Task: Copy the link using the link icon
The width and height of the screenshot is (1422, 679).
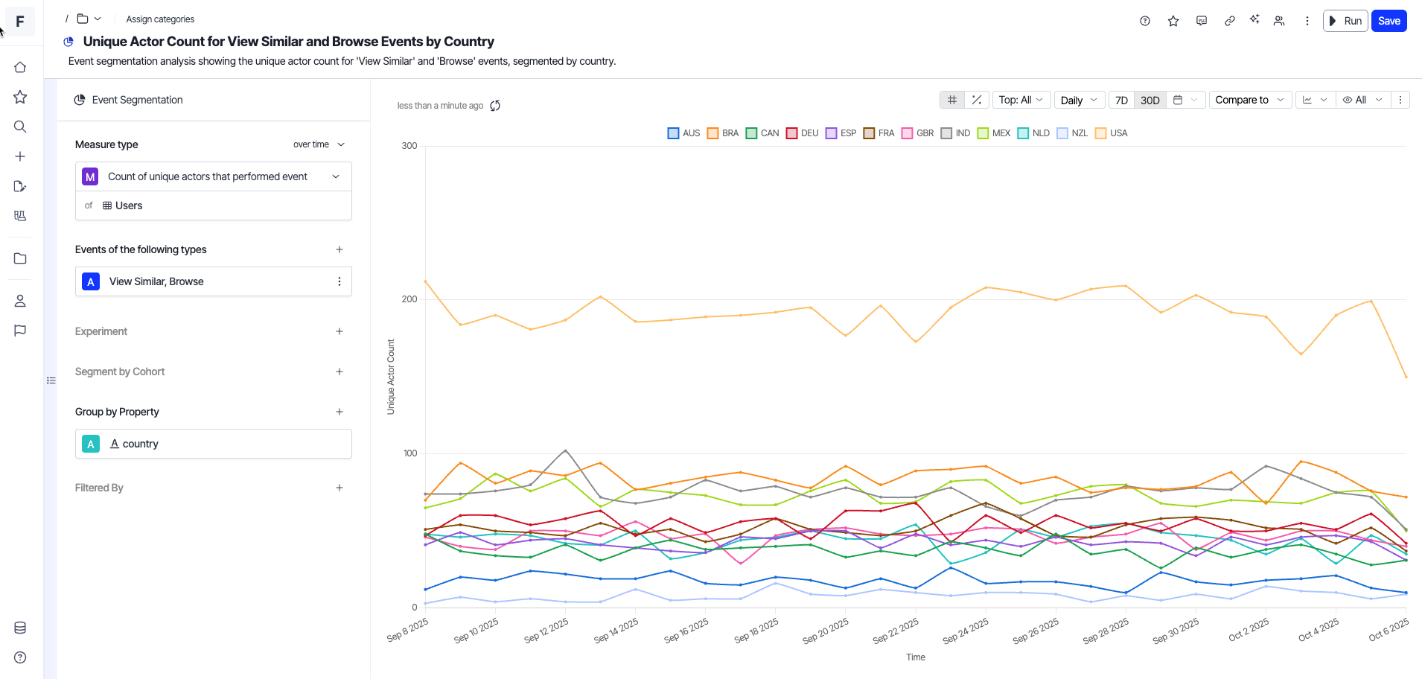Action: coord(1230,21)
